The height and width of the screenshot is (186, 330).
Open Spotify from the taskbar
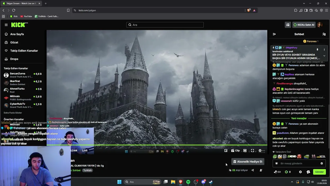click(x=188, y=182)
